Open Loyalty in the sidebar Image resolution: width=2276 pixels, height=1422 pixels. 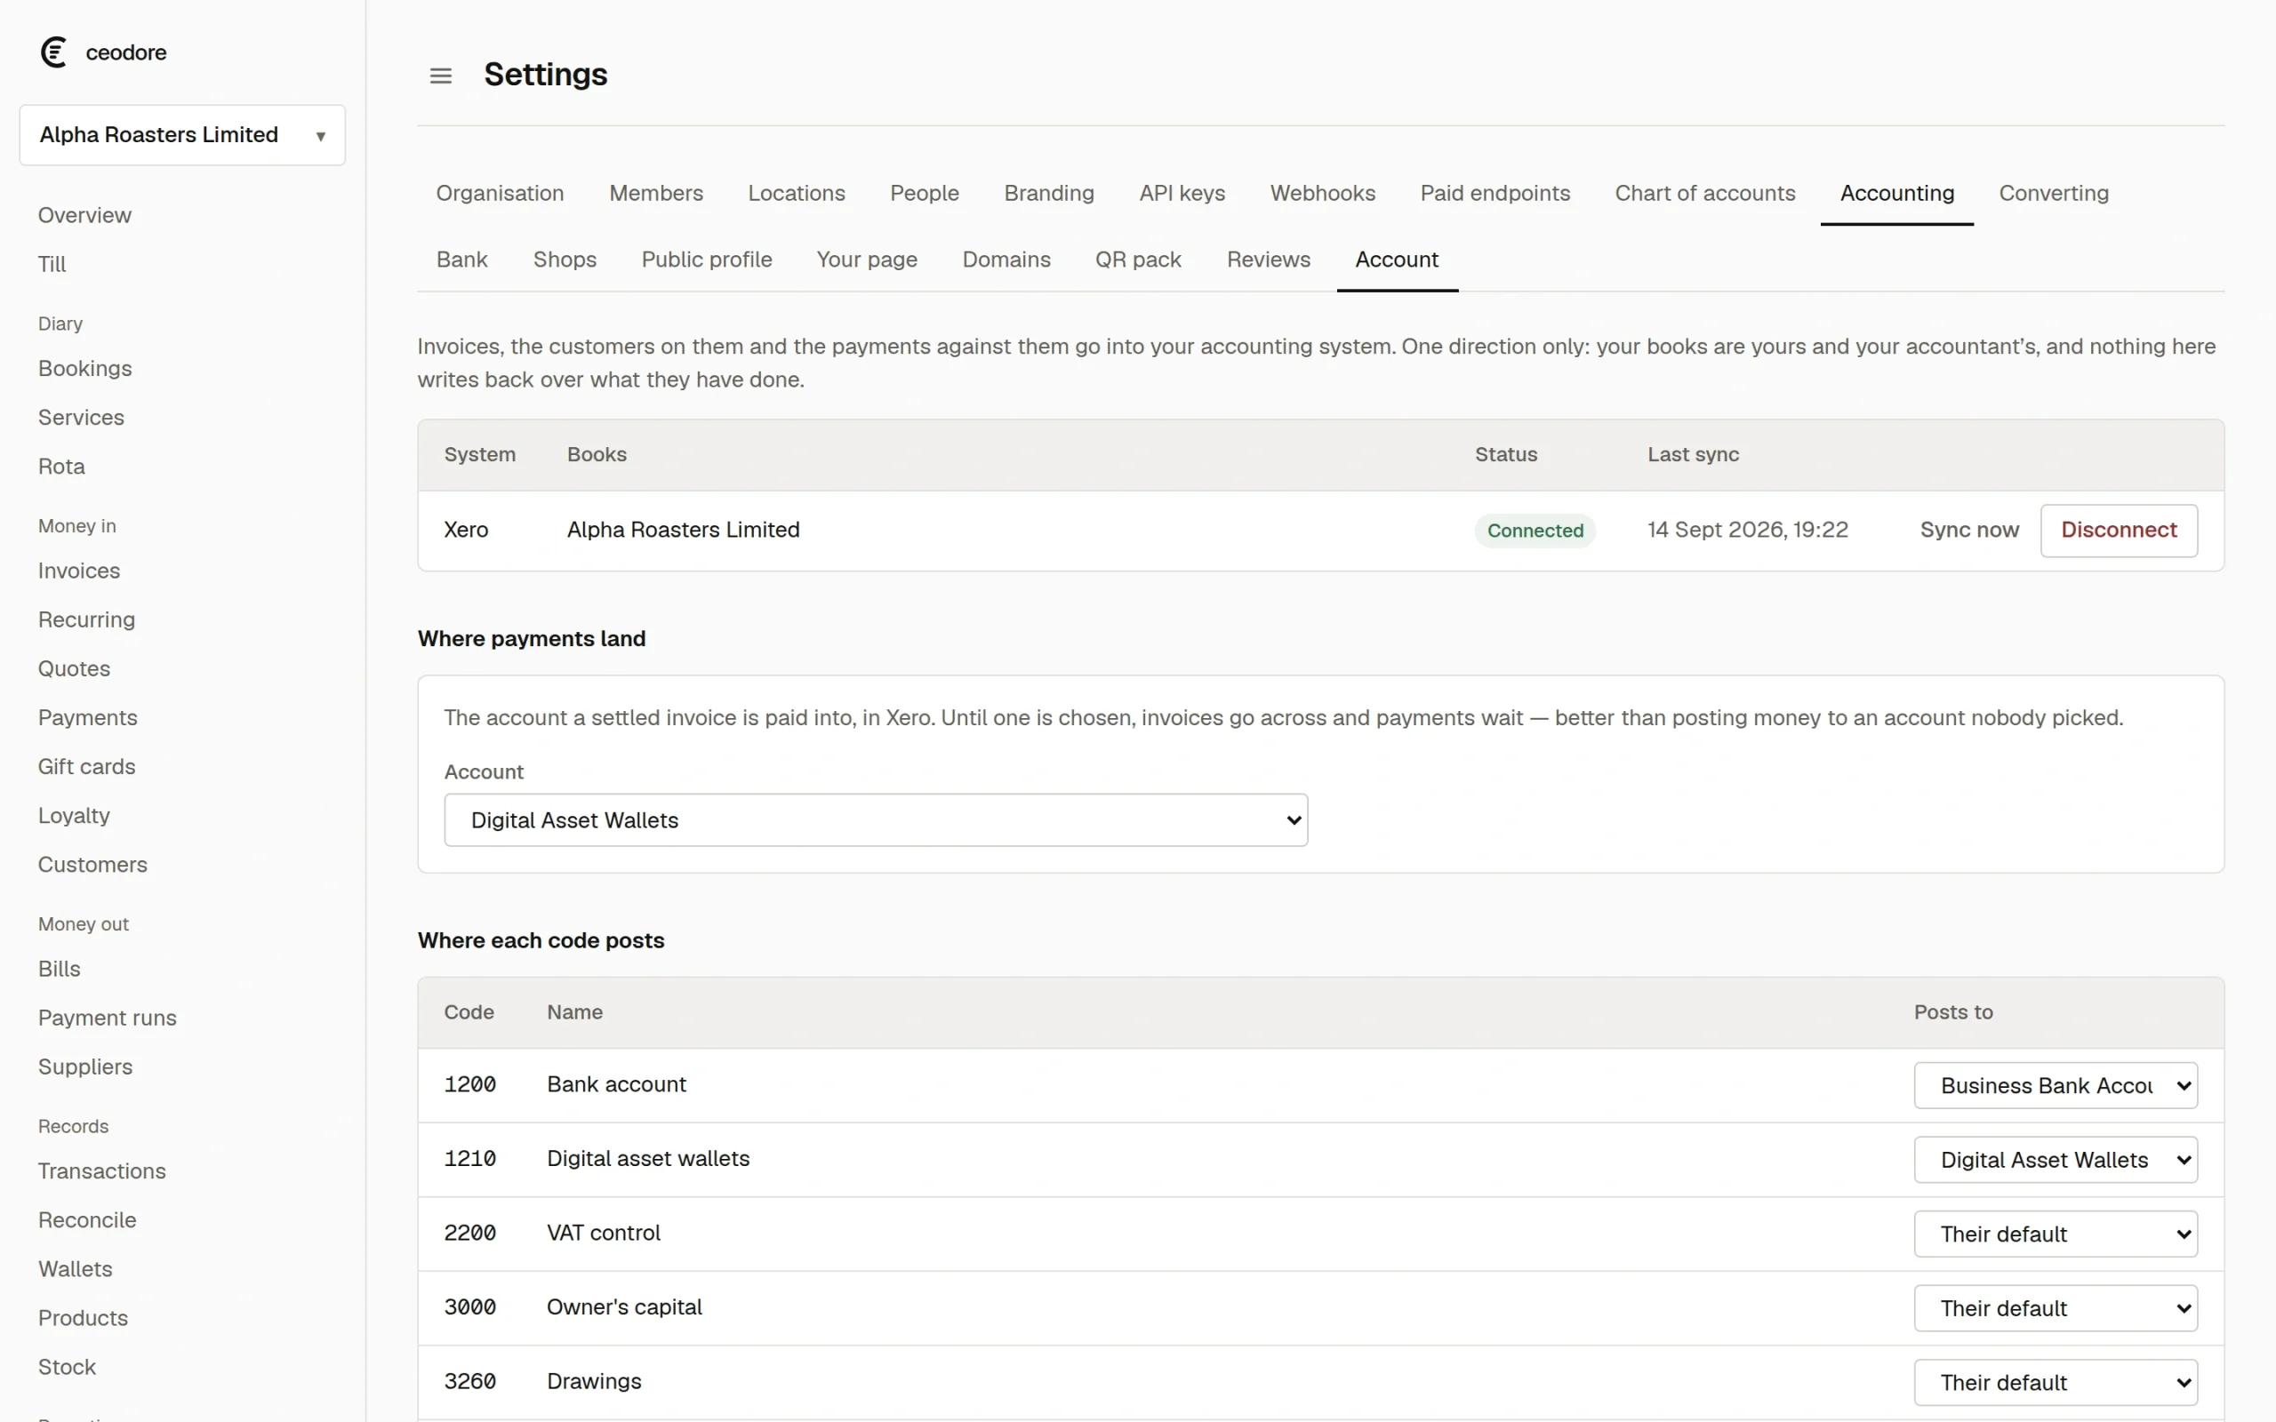(x=75, y=815)
